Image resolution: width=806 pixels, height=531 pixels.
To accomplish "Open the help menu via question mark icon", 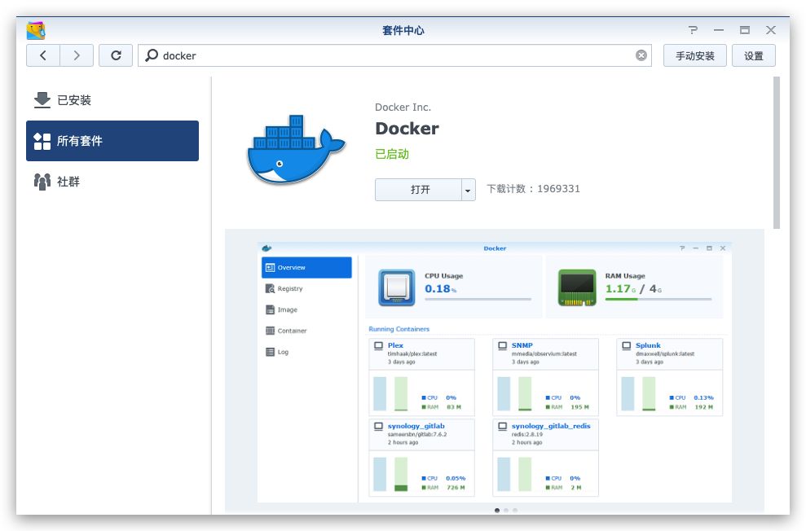I will click(691, 29).
